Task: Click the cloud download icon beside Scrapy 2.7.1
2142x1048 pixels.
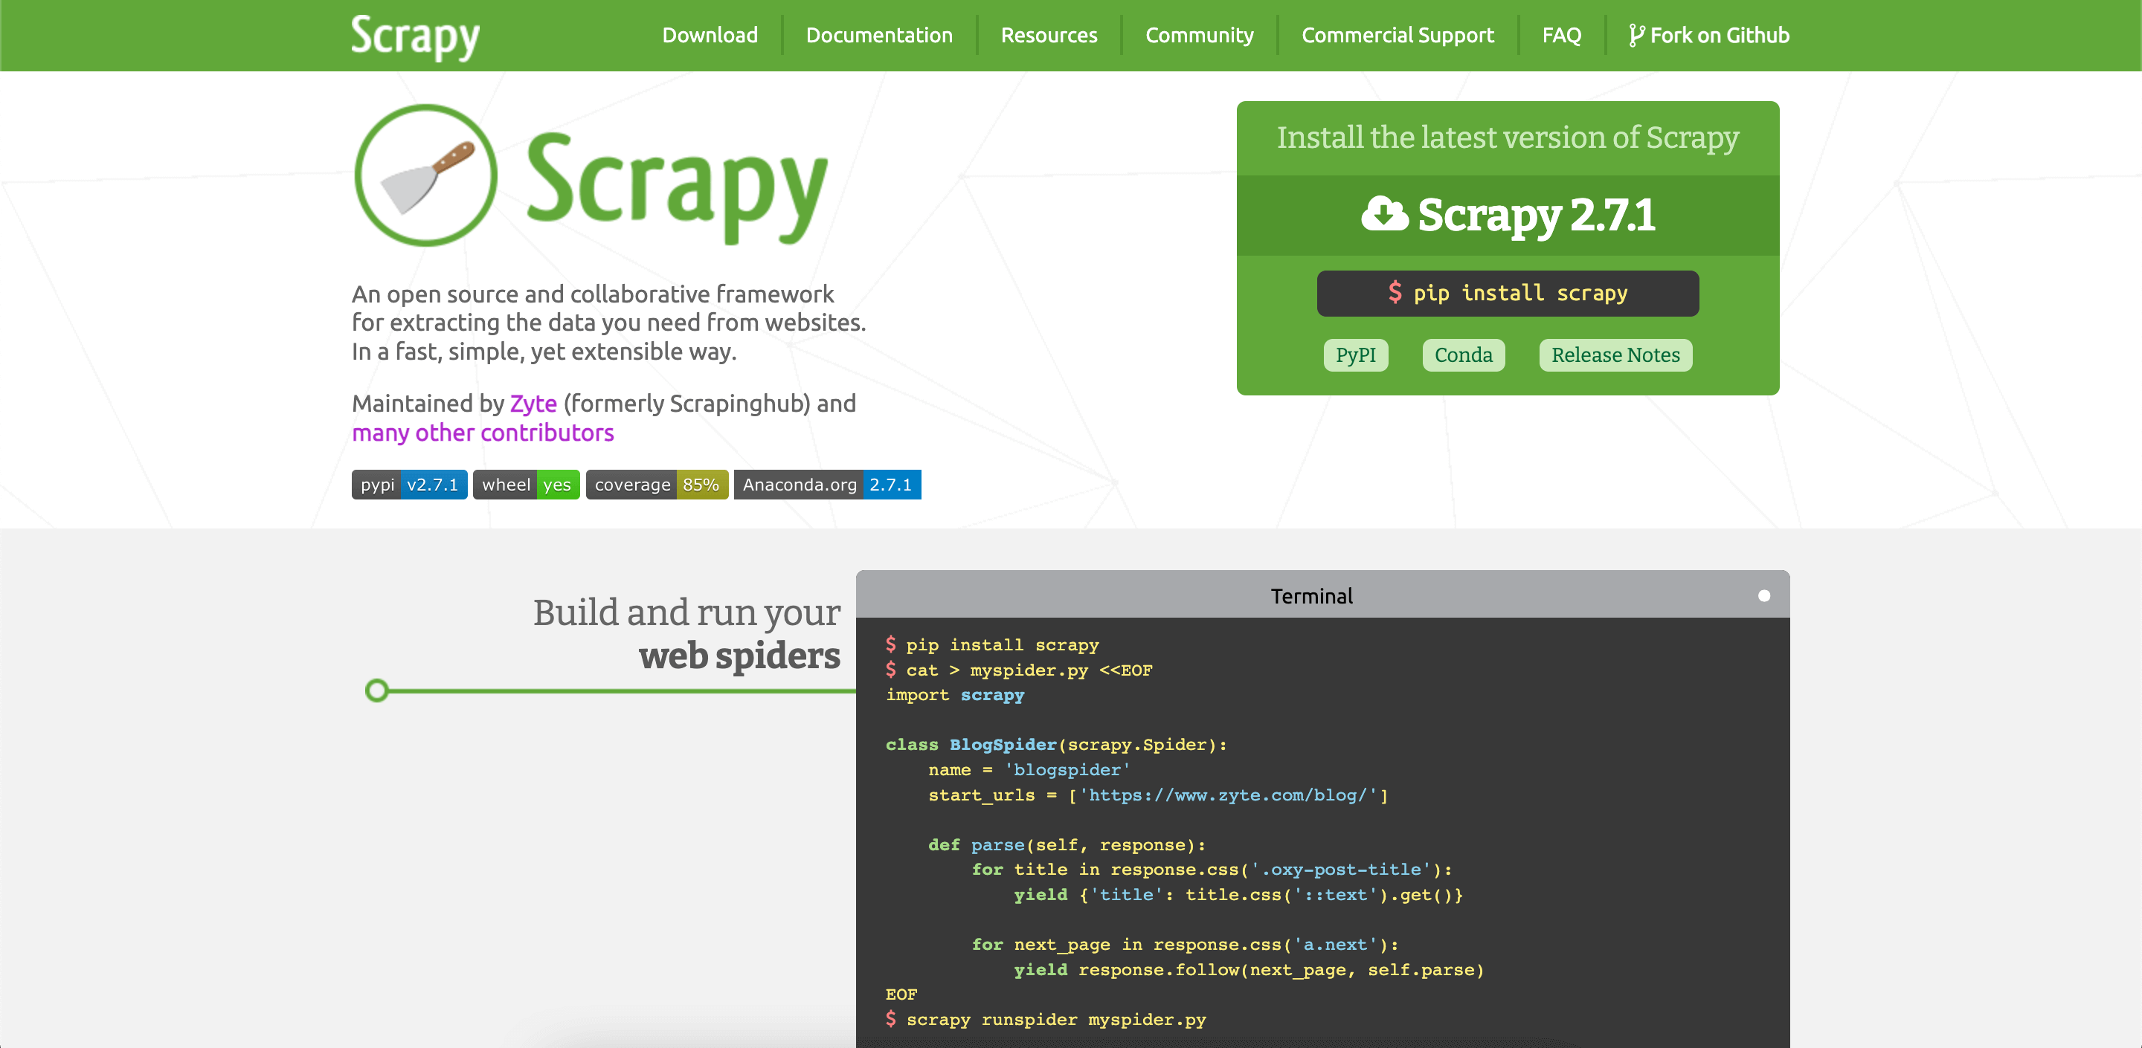Action: (1383, 214)
